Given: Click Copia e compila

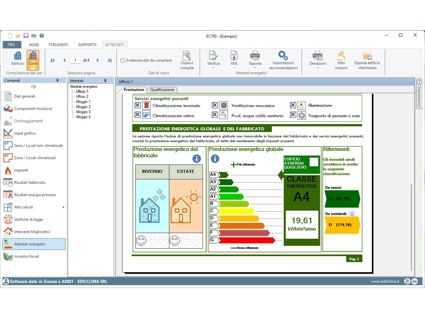Looking at the screenshot, I should point(187,60).
